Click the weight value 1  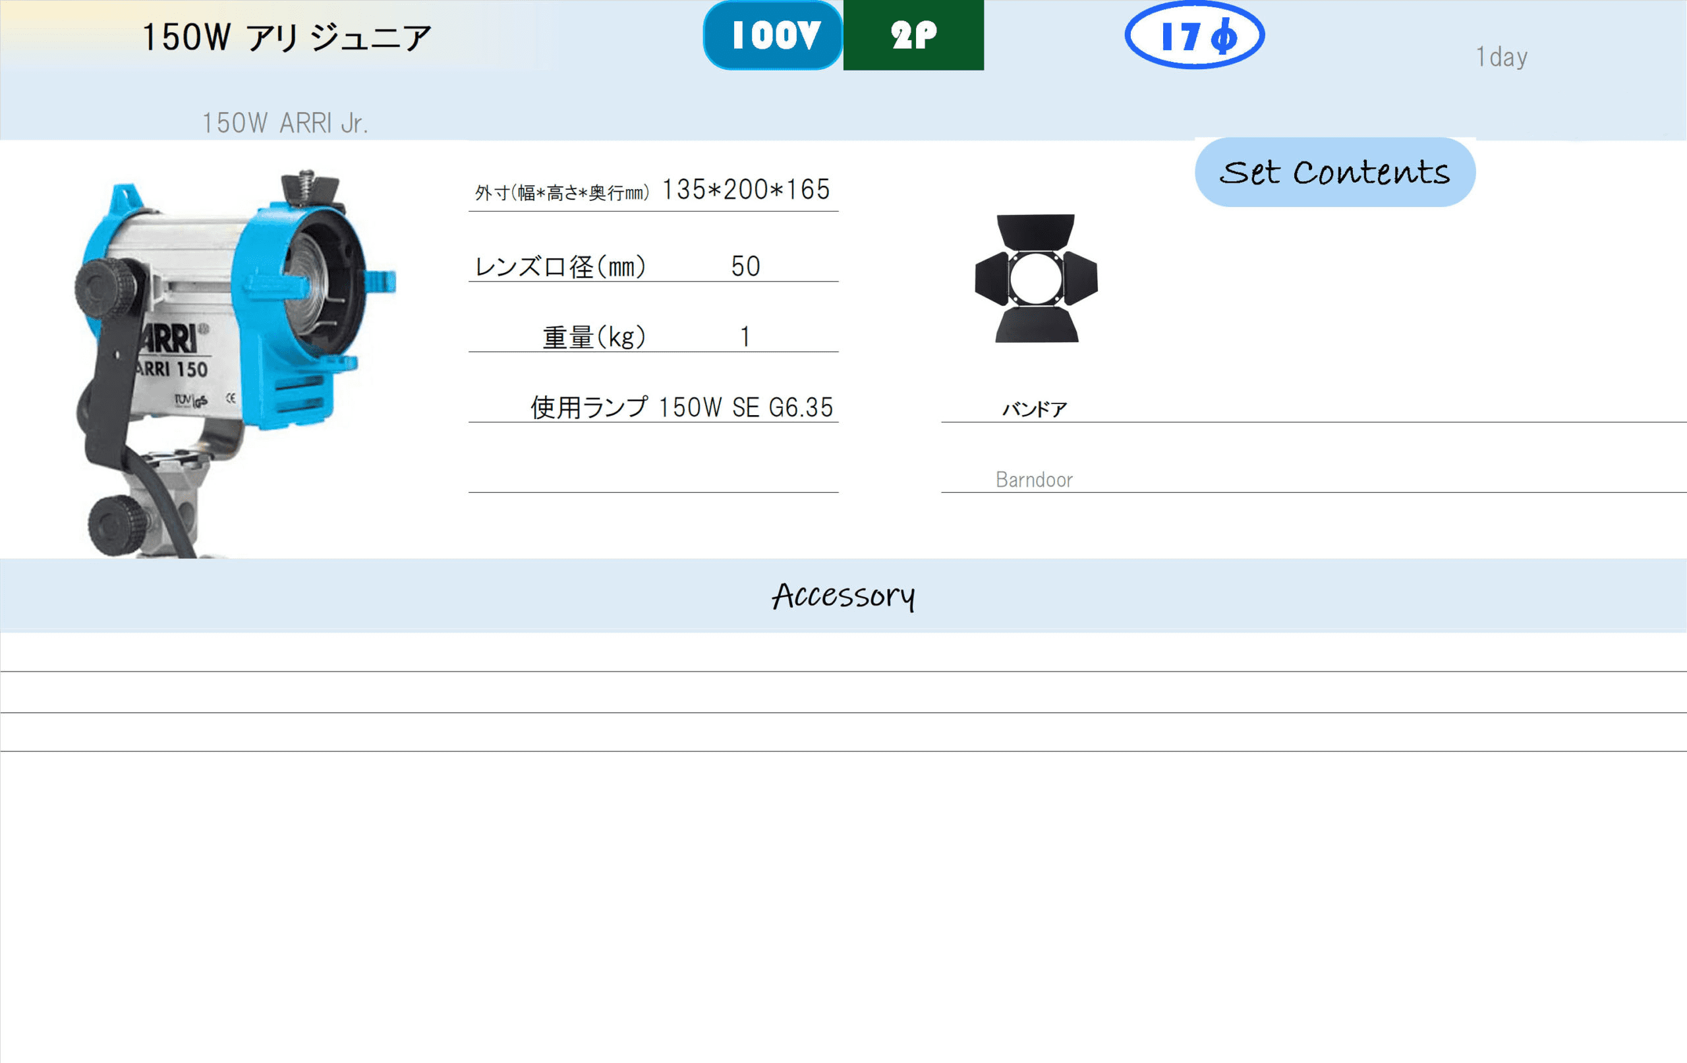(745, 337)
